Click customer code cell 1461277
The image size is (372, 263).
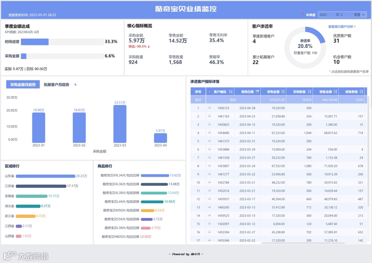[x=223, y=174]
